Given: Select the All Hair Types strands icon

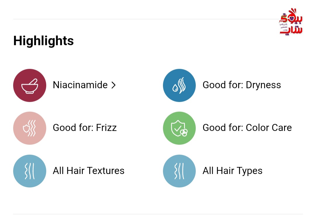Looking at the screenshot, I should coord(179,171).
